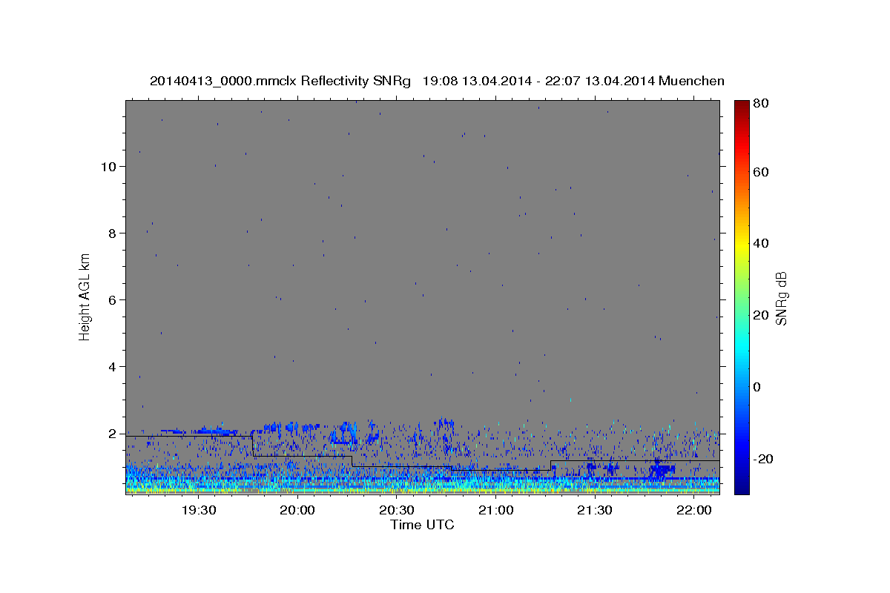Click the colorbar value 20
This screenshot has height=593, width=890.
(x=762, y=315)
